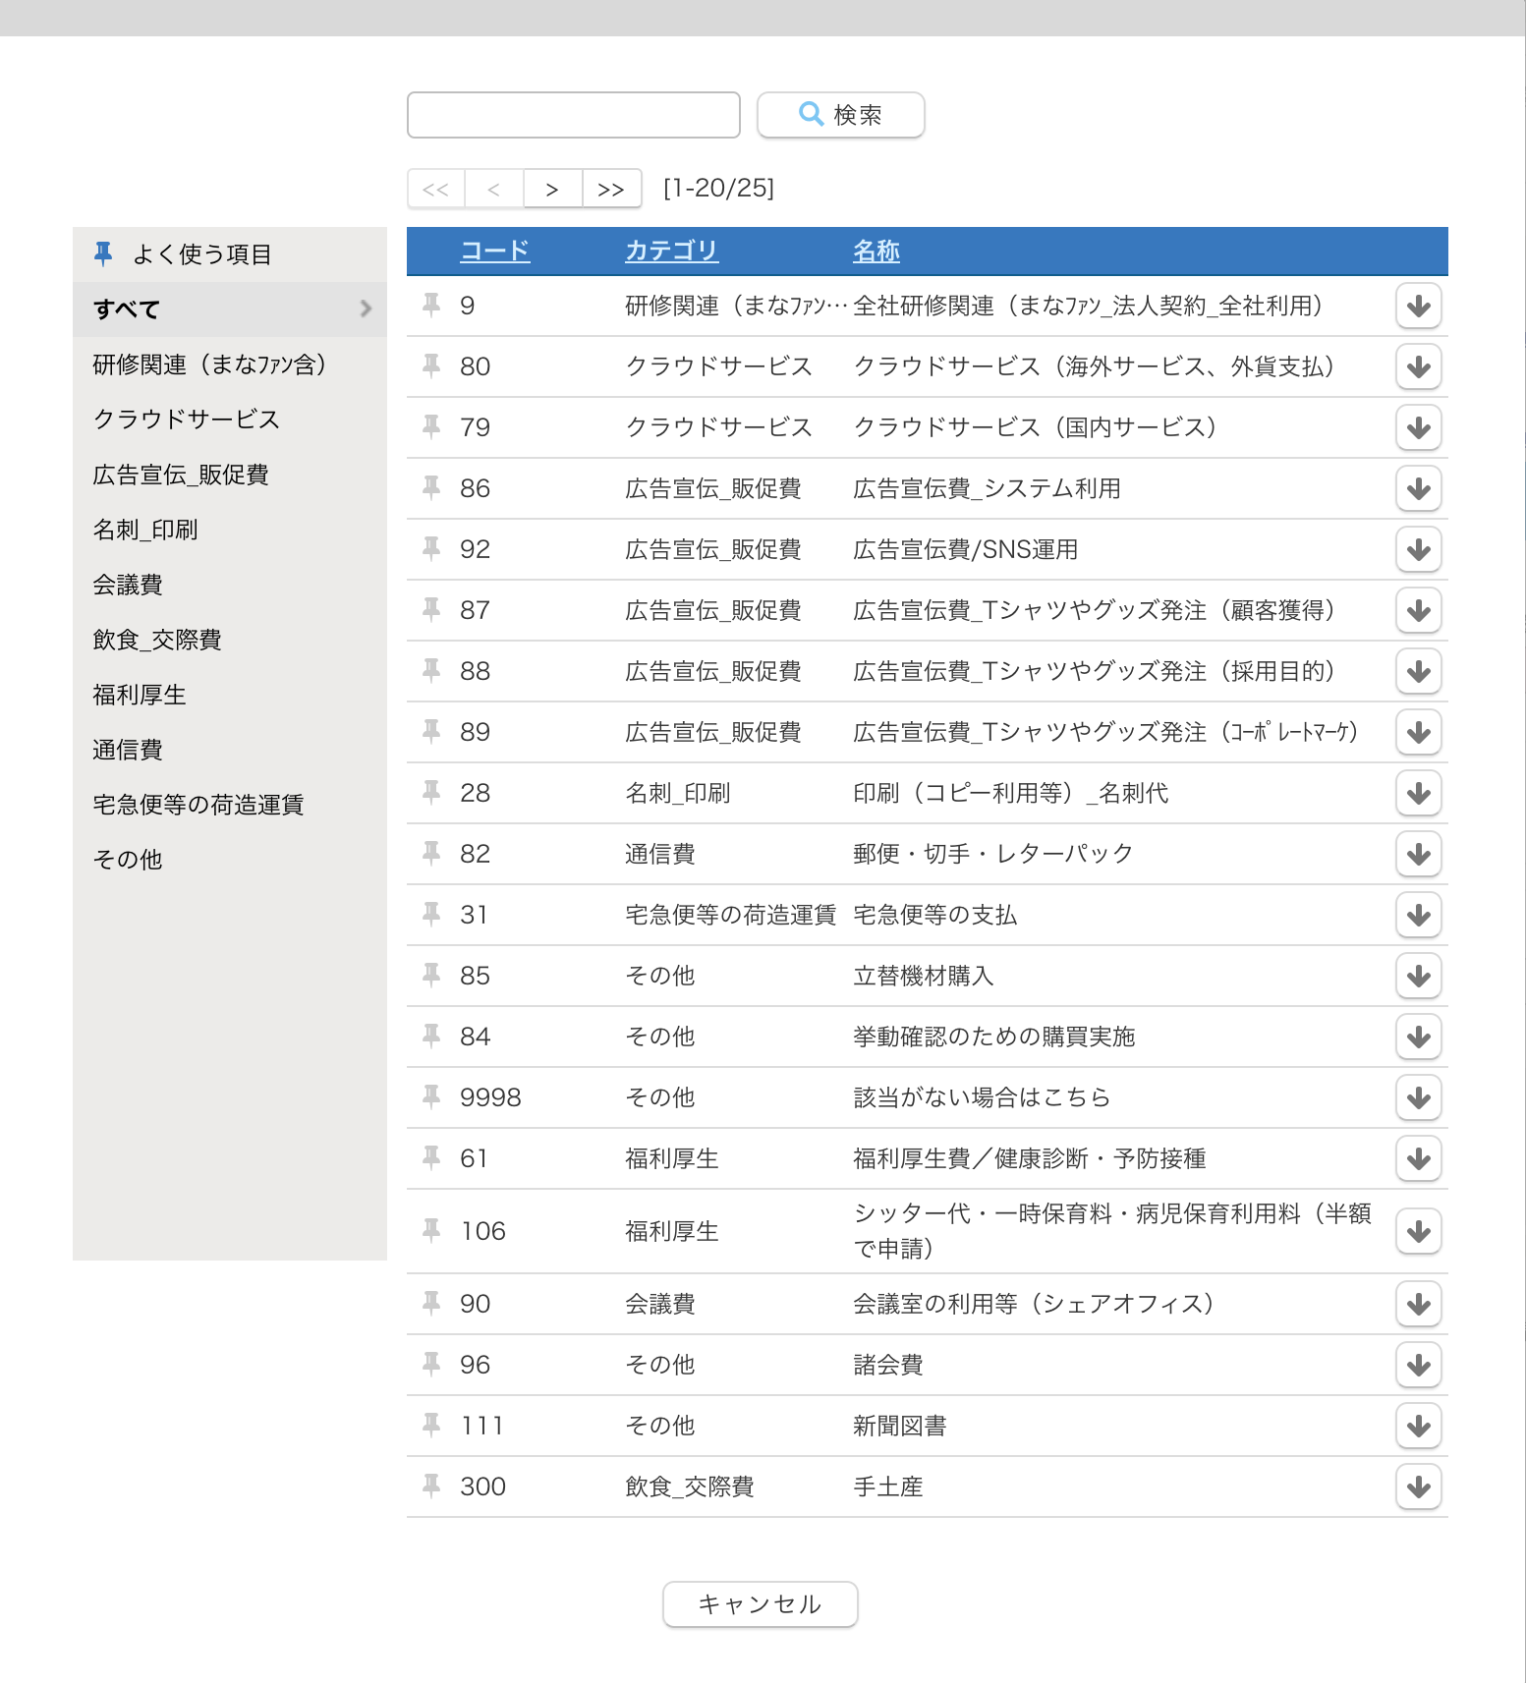Click the down-arrow button for 新聞図書 row
Screen dimensions: 1526x1683
1418,1426
